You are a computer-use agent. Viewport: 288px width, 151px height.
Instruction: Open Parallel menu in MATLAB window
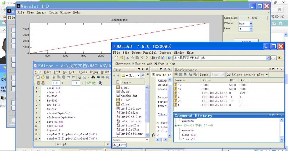pyautogui.click(x=150, y=53)
